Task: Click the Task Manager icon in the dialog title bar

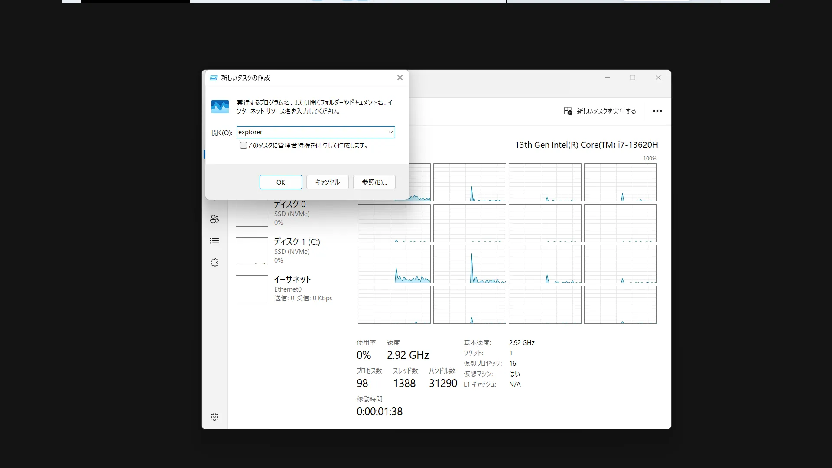Action: [214, 78]
